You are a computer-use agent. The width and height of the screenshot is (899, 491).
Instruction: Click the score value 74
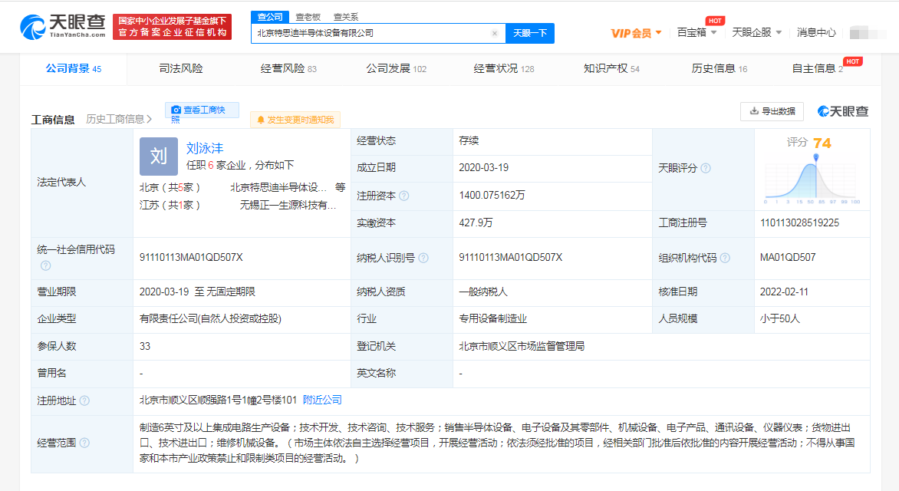tap(822, 143)
